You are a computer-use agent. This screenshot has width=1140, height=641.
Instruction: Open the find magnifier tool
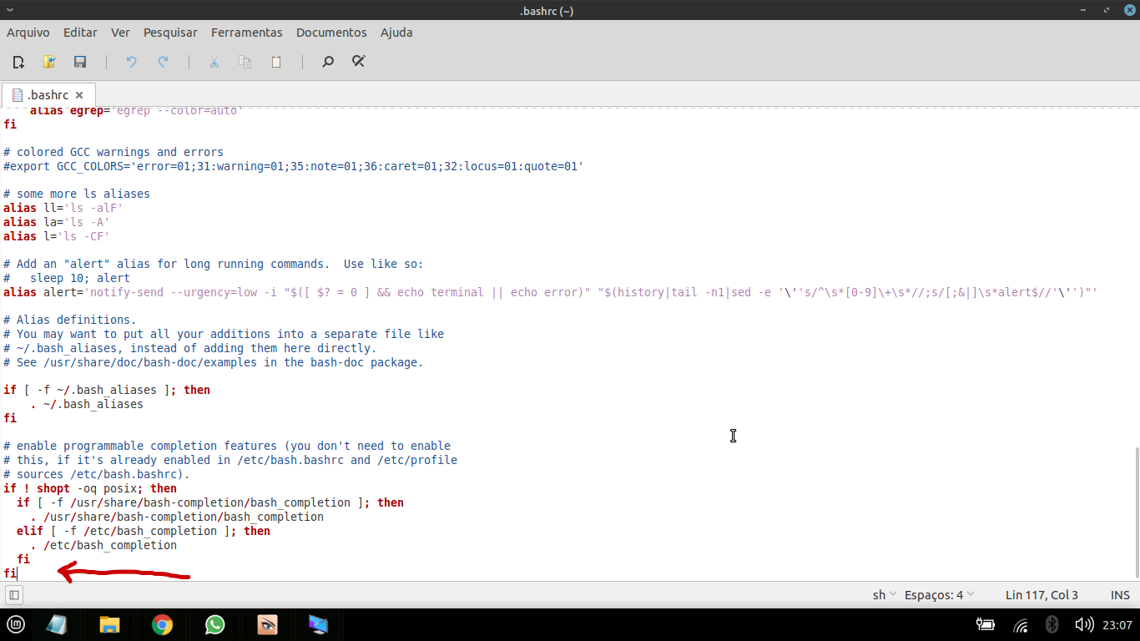pos(328,62)
